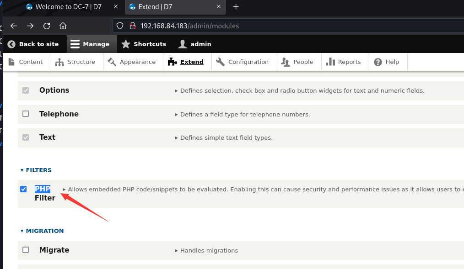464x269 pixels.
Task: Enable the Migrate module checkbox
Action: coord(26,250)
